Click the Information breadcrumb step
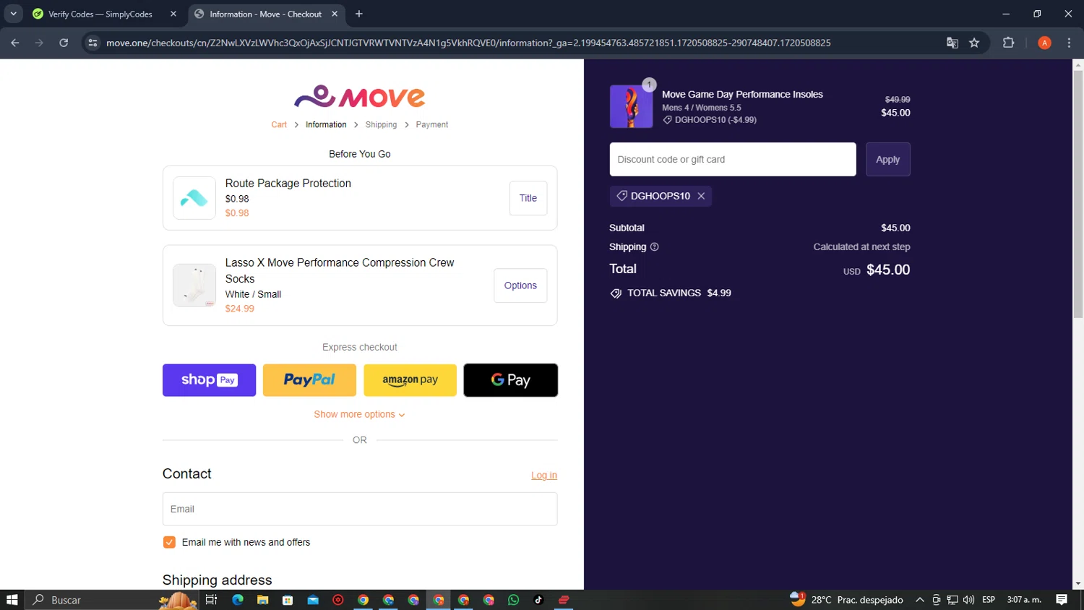 tap(326, 125)
